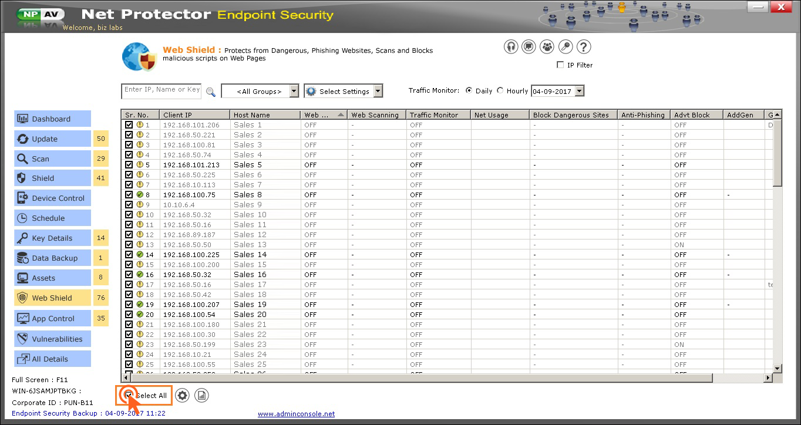Toggle checkbox for Sales 16 row
The width and height of the screenshot is (801, 425).
129,274
